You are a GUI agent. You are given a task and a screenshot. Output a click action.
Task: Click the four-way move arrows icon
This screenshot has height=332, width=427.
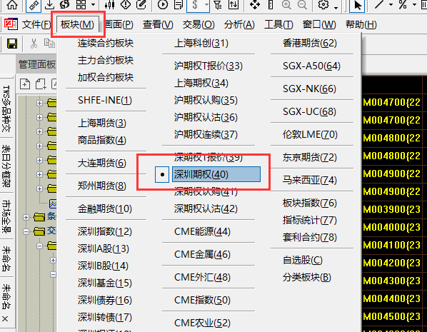coord(255,5)
